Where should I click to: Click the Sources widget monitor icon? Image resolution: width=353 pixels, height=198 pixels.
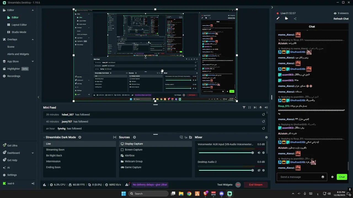tap(181, 137)
